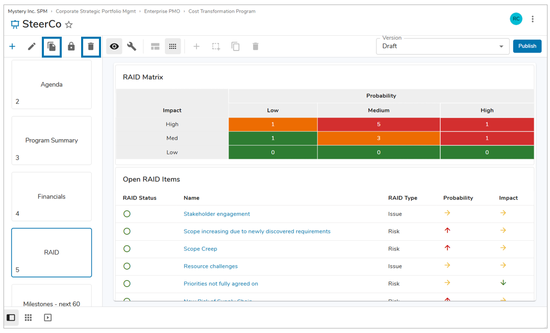Start slideshow with the play icon
This screenshot has width=550, height=333.
point(47,318)
